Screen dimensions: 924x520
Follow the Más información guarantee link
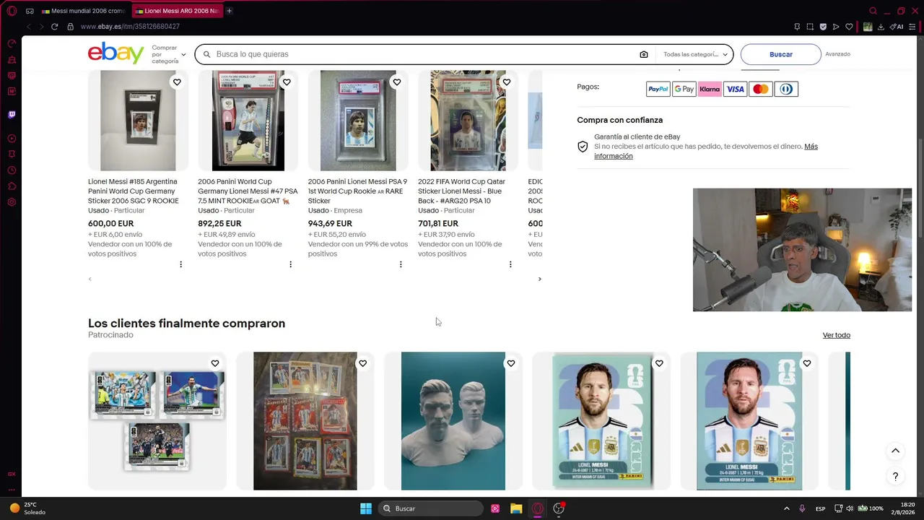[706, 151]
